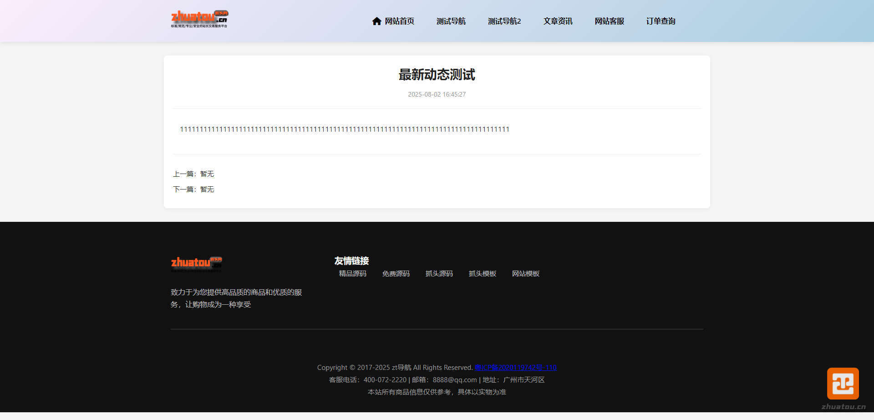
Task: Click the zhuatou.cn logo in the header
Action: tap(199, 19)
